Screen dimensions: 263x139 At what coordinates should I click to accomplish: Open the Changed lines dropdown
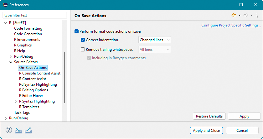(155, 40)
